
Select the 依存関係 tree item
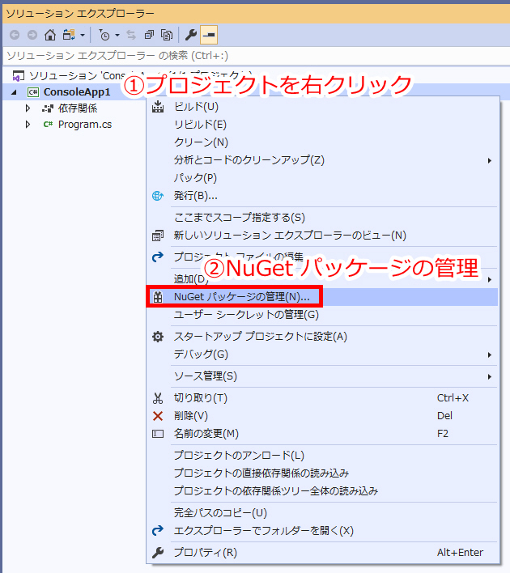(x=78, y=108)
